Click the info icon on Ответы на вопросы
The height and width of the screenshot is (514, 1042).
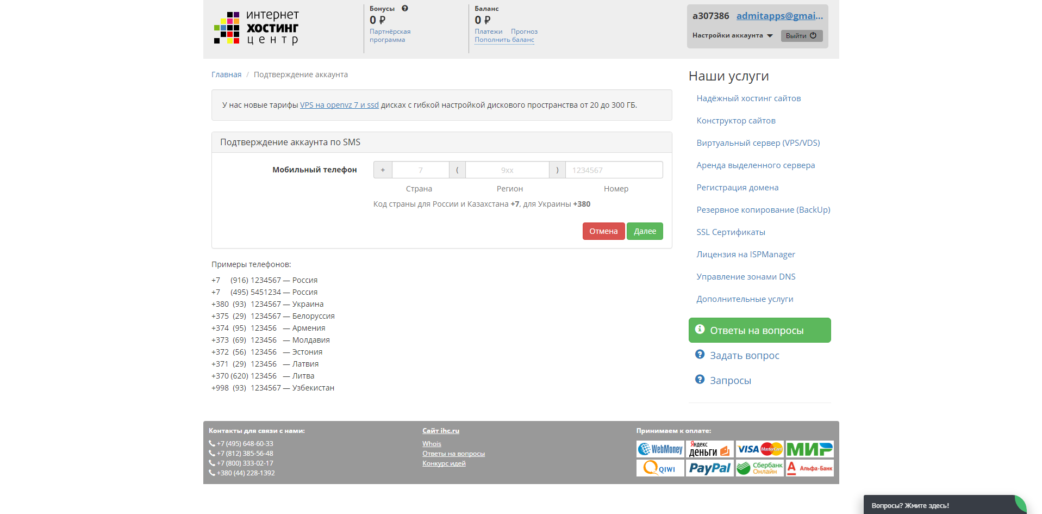[x=700, y=329]
